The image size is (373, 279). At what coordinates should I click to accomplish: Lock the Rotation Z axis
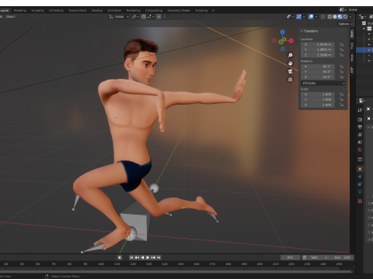pos(341,77)
